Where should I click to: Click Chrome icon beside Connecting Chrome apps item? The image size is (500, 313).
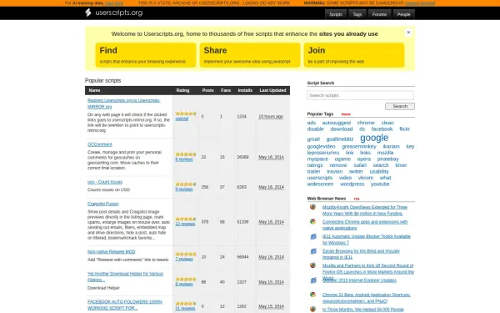pos(312,221)
